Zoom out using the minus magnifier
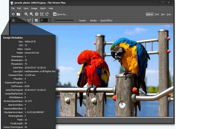This screenshot has height=129, width=200. click(x=26, y=14)
